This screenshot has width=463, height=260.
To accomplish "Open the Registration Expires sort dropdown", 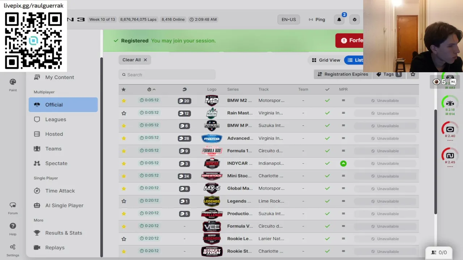I will [343, 74].
